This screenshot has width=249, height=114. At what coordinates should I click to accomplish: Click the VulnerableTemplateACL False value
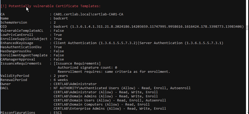pos(59,30)
